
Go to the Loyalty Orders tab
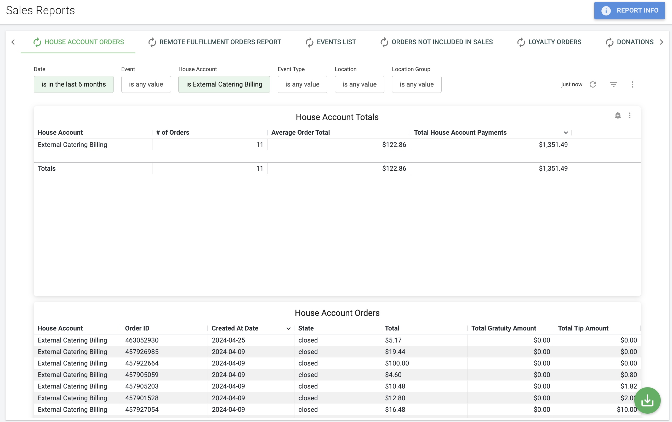coord(549,42)
